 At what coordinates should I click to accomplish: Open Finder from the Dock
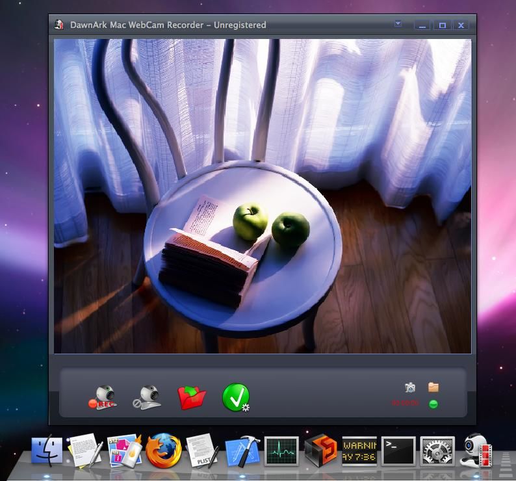click(47, 450)
